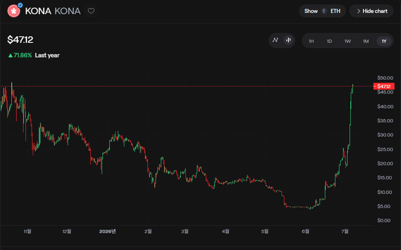Click the $50.00 price axis label
The height and width of the screenshot is (250, 401).
coord(385,78)
